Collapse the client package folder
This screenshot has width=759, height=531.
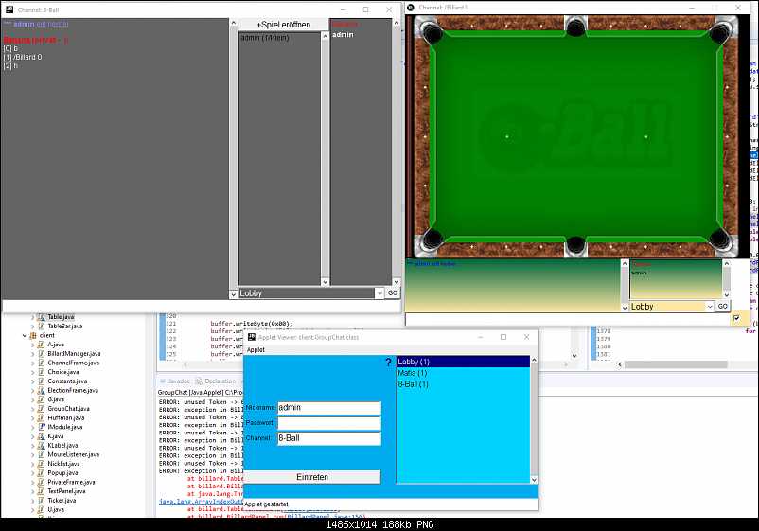click(x=26, y=335)
